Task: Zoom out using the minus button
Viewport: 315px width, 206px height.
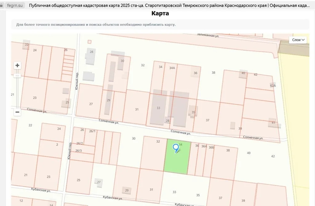Action: coord(17,112)
